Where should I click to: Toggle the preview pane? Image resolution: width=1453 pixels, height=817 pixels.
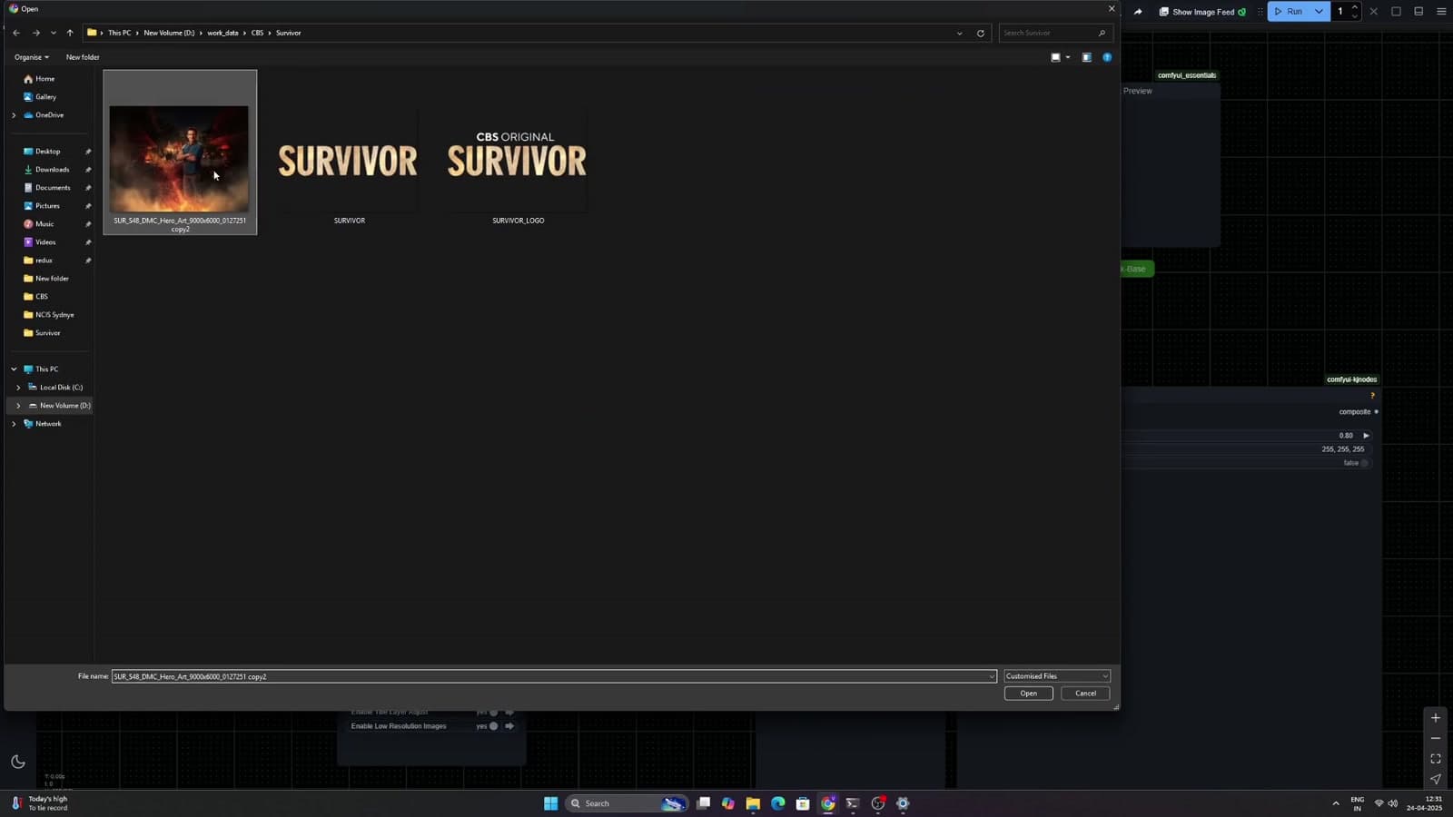click(1086, 57)
